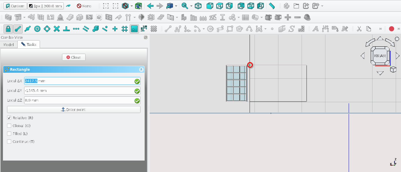Viewport: 401px width, 172px height.
Task: Toggle the snap lock icon
Action: tap(8, 29)
